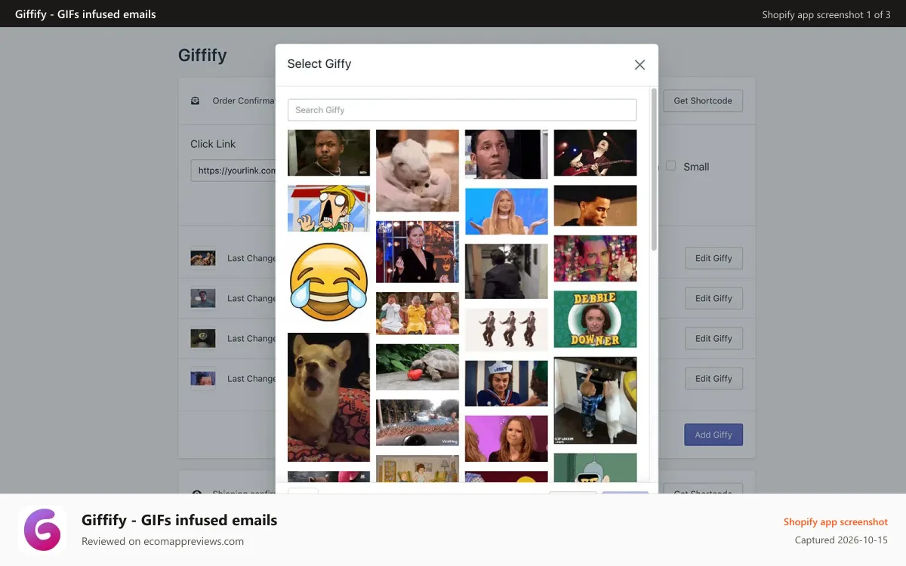Select the sailor hat guy GIF

507,383
